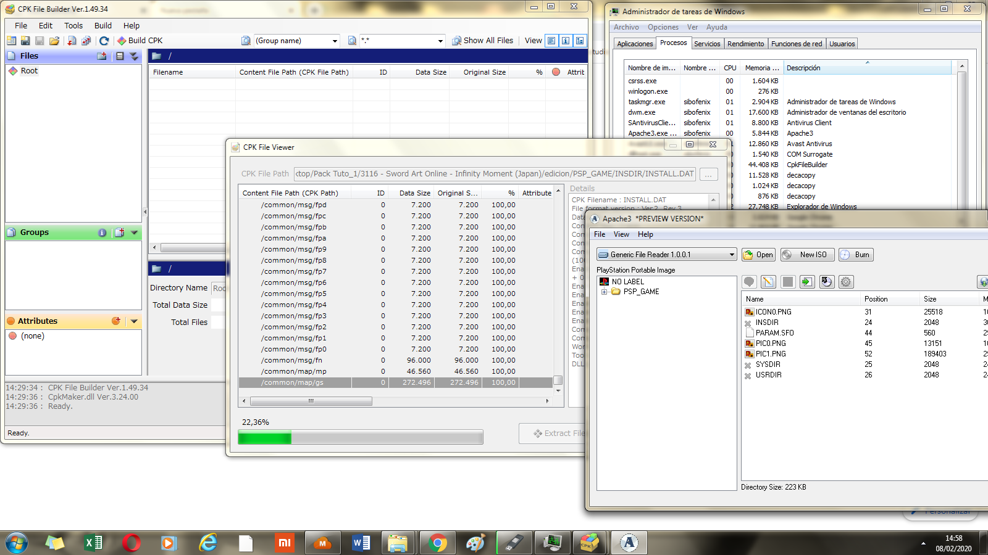Image resolution: width=988 pixels, height=555 pixels.
Task: Click Build CPK in the toolbar
Action: tap(140, 41)
